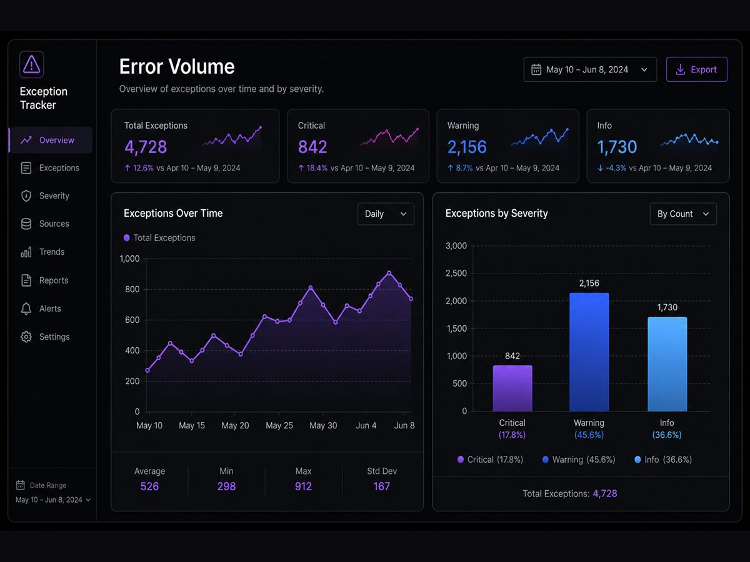This screenshot has width=750, height=562.
Task: Click the calendar icon beside sidebar Date Range
Action: pyautogui.click(x=21, y=485)
